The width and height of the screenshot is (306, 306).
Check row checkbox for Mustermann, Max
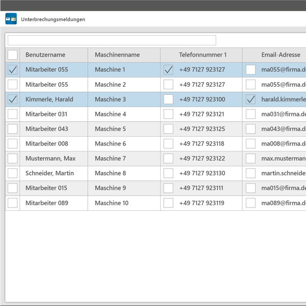13,159
